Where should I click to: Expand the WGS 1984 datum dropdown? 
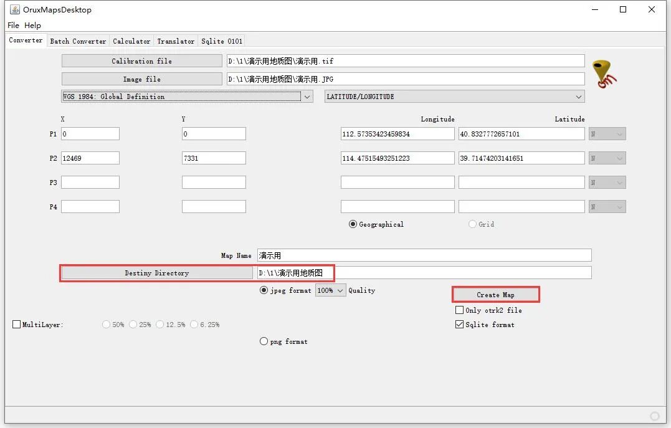click(187, 97)
